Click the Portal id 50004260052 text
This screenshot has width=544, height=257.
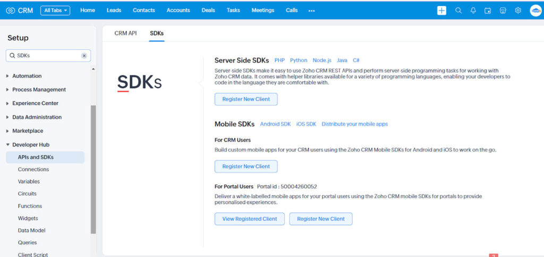(x=287, y=186)
